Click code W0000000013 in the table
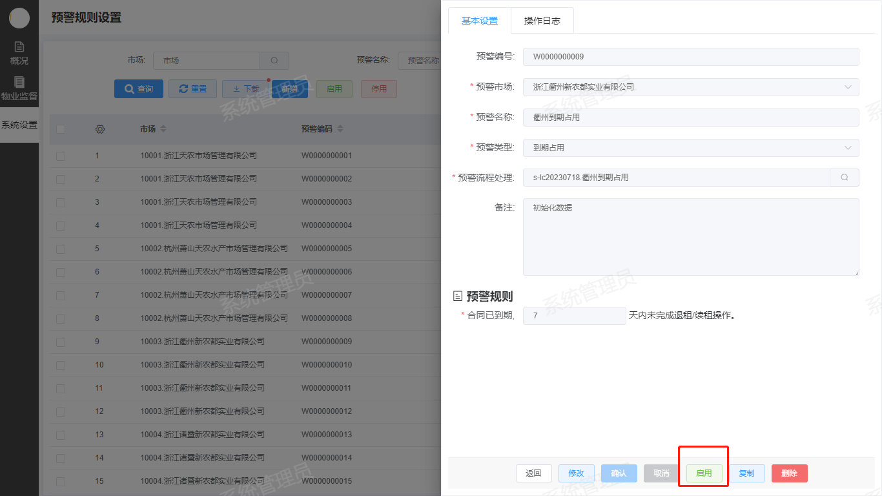Image resolution: width=882 pixels, height=496 pixels. [327, 435]
